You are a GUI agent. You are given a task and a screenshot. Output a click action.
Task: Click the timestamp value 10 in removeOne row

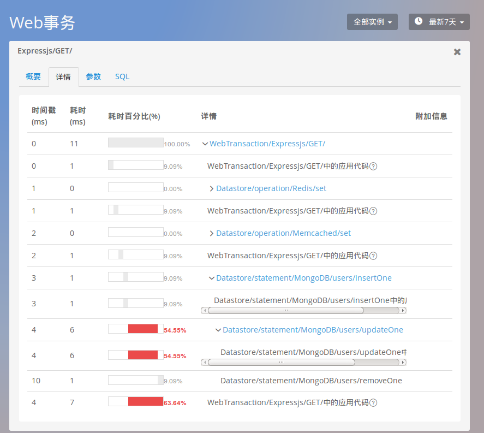click(36, 381)
